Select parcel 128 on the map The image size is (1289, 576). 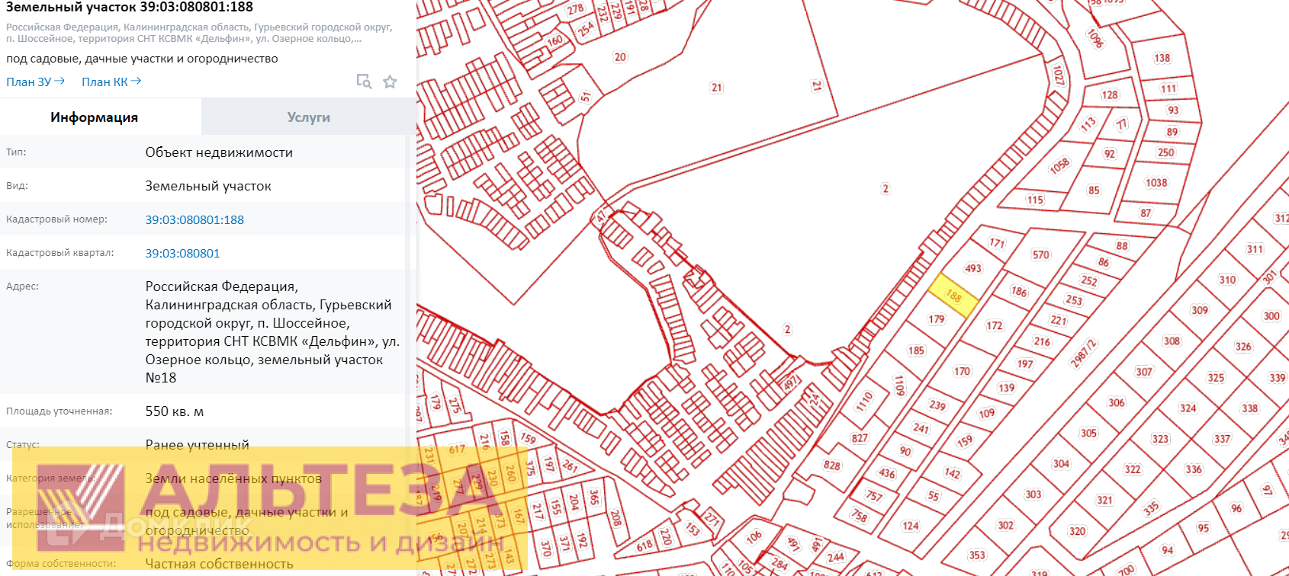[1110, 95]
